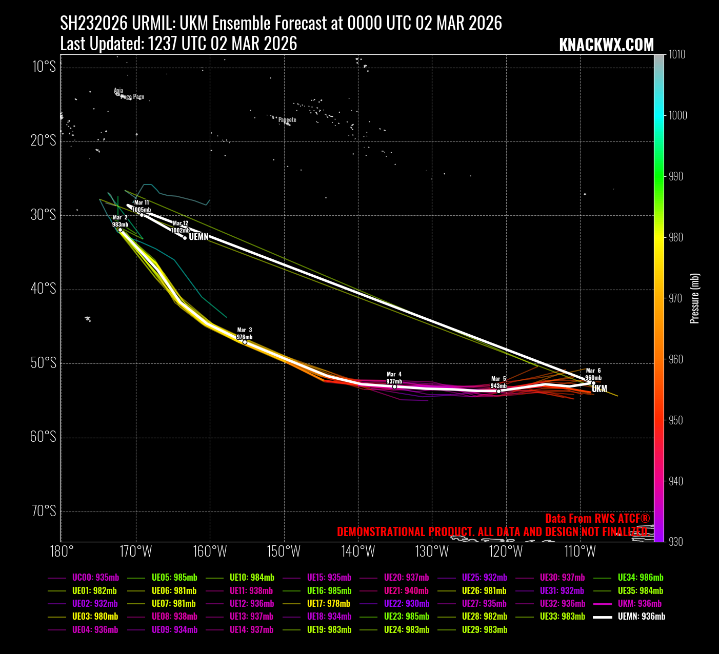Click the UEMN label beside the mean track
719x654 pixels.
pos(198,237)
